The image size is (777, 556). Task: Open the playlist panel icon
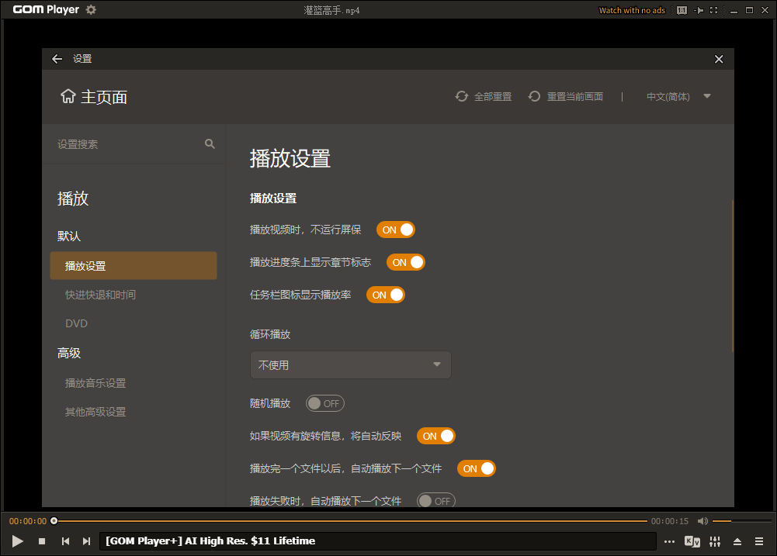point(759,541)
